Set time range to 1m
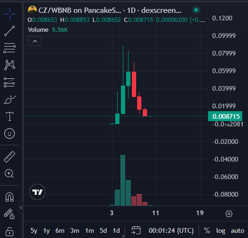Viewport: 248px width, 238px height. click(x=89, y=231)
